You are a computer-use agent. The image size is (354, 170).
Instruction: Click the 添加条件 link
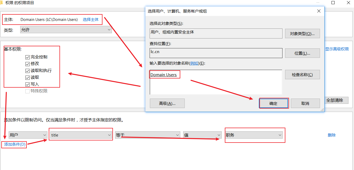point(15,144)
